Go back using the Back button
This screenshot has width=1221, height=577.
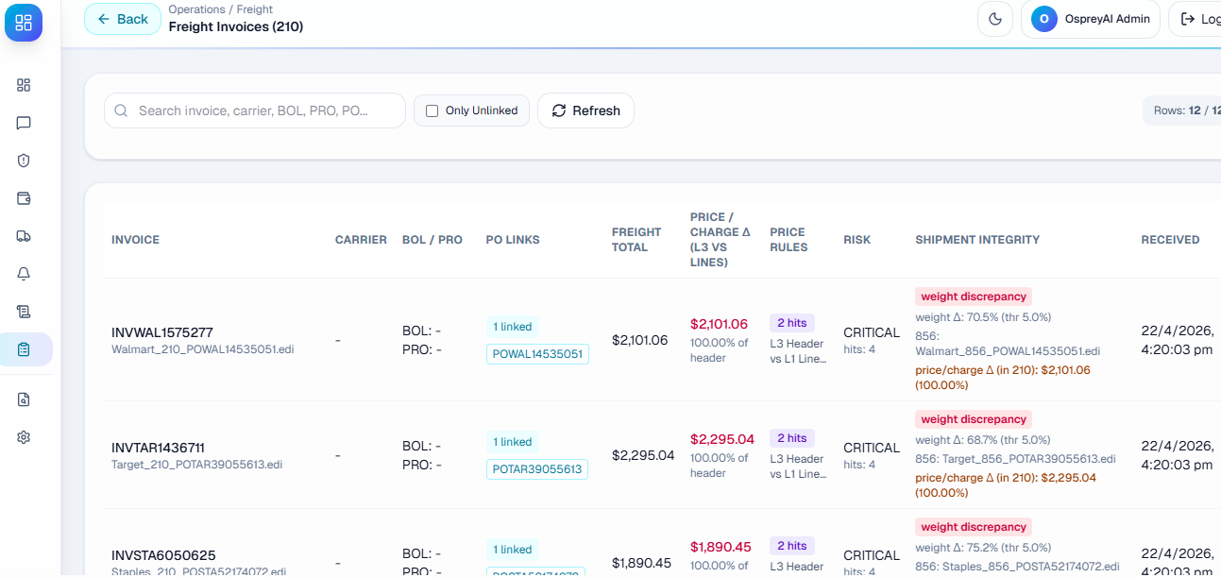coord(123,19)
